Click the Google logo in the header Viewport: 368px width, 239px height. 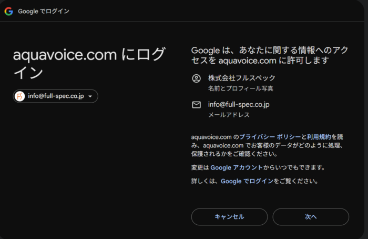[9, 11]
